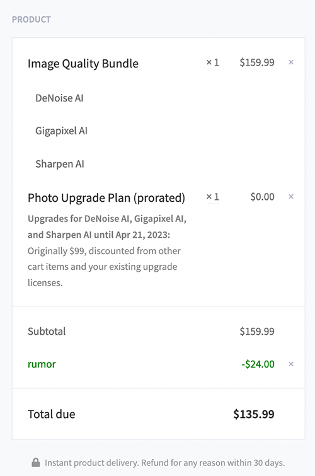This screenshot has height=476, width=315.
Task: Click the $135.99 total due amount
Action: pyautogui.click(x=254, y=414)
